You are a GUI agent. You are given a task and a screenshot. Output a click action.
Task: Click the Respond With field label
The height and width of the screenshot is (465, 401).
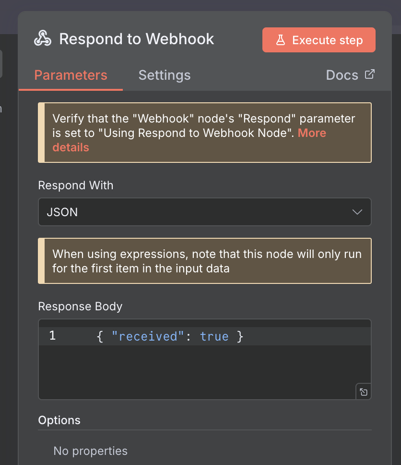[x=76, y=185]
